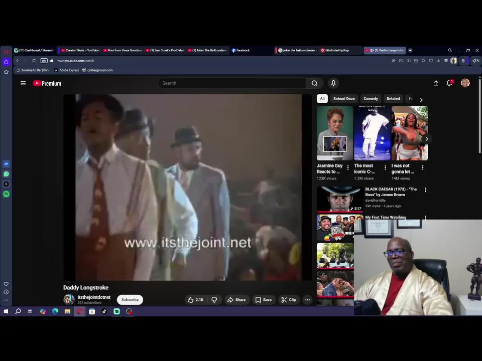Share the Daddy Longstroke video
The width and height of the screenshot is (482, 361).
[x=236, y=300]
